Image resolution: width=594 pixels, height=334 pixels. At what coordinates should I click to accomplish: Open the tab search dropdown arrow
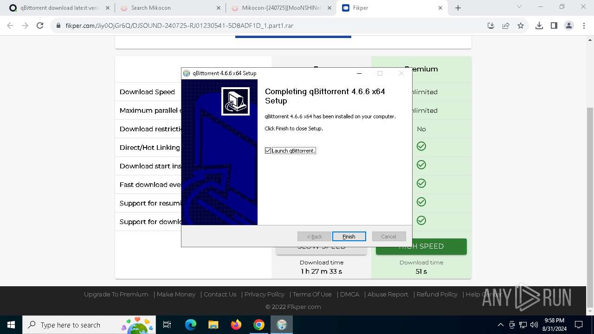[519, 7]
